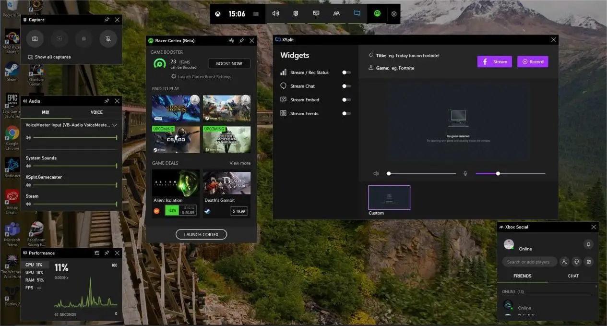Toggle the Stream Events widget switch
This screenshot has width=607, height=326.
click(346, 113)
